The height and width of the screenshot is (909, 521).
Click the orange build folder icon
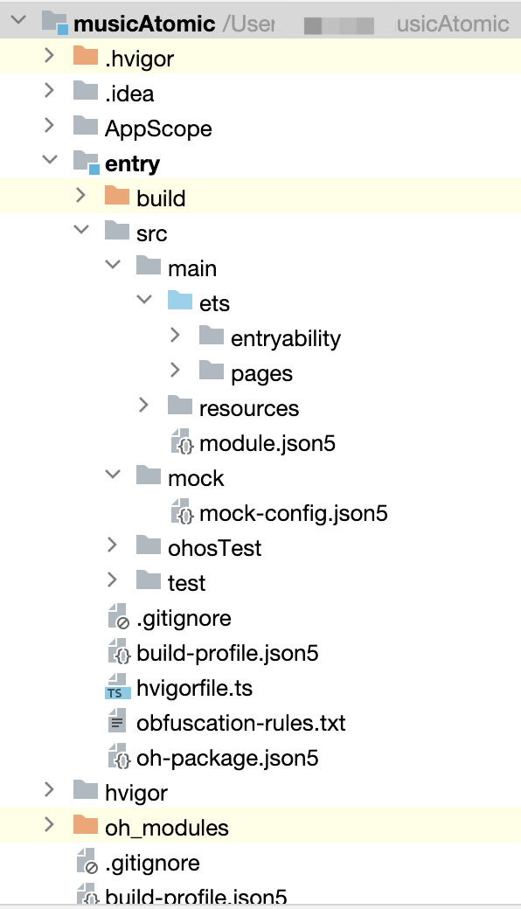116,196
